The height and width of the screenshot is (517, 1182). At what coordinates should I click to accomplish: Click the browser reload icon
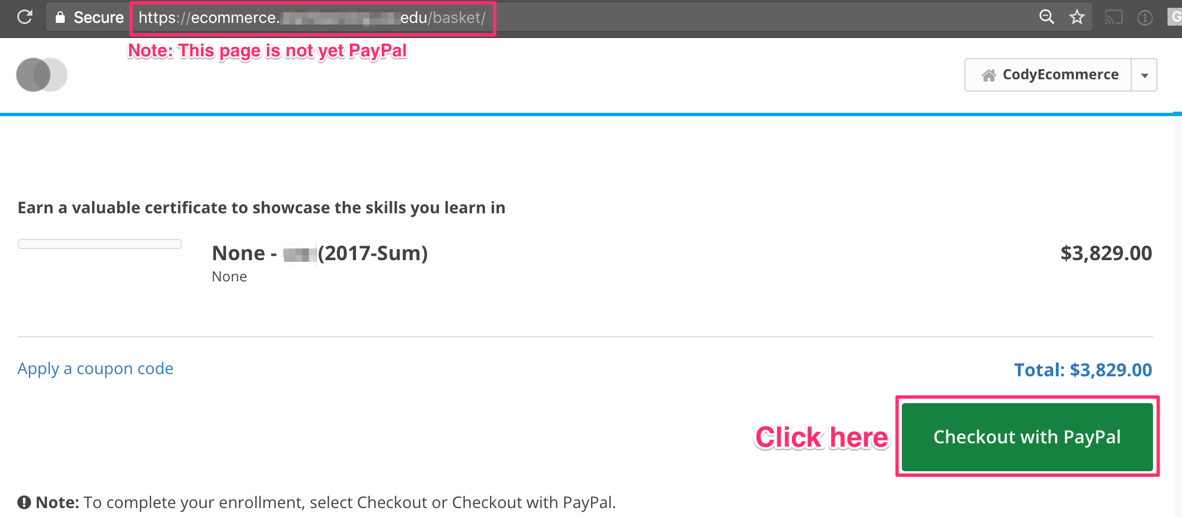coord(25,17)
